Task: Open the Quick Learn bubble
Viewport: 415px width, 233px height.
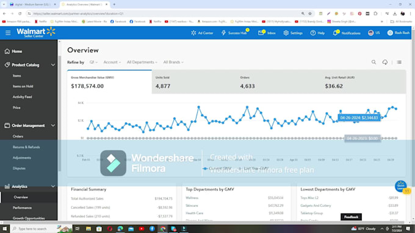Action: (x=400, y=186)
